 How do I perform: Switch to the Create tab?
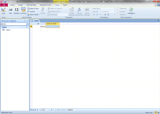pyautogui.click(x=21, y=5)
